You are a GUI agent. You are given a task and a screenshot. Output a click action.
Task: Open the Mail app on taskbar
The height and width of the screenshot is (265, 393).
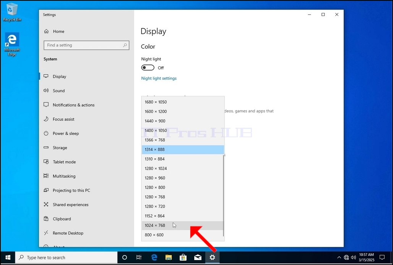(x=198, y=257)
